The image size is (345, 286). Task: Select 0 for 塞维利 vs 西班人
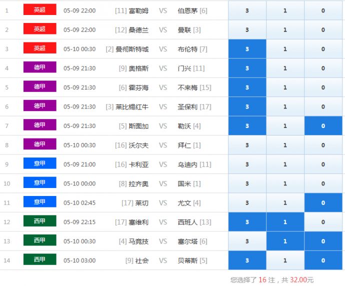(323, 222)
